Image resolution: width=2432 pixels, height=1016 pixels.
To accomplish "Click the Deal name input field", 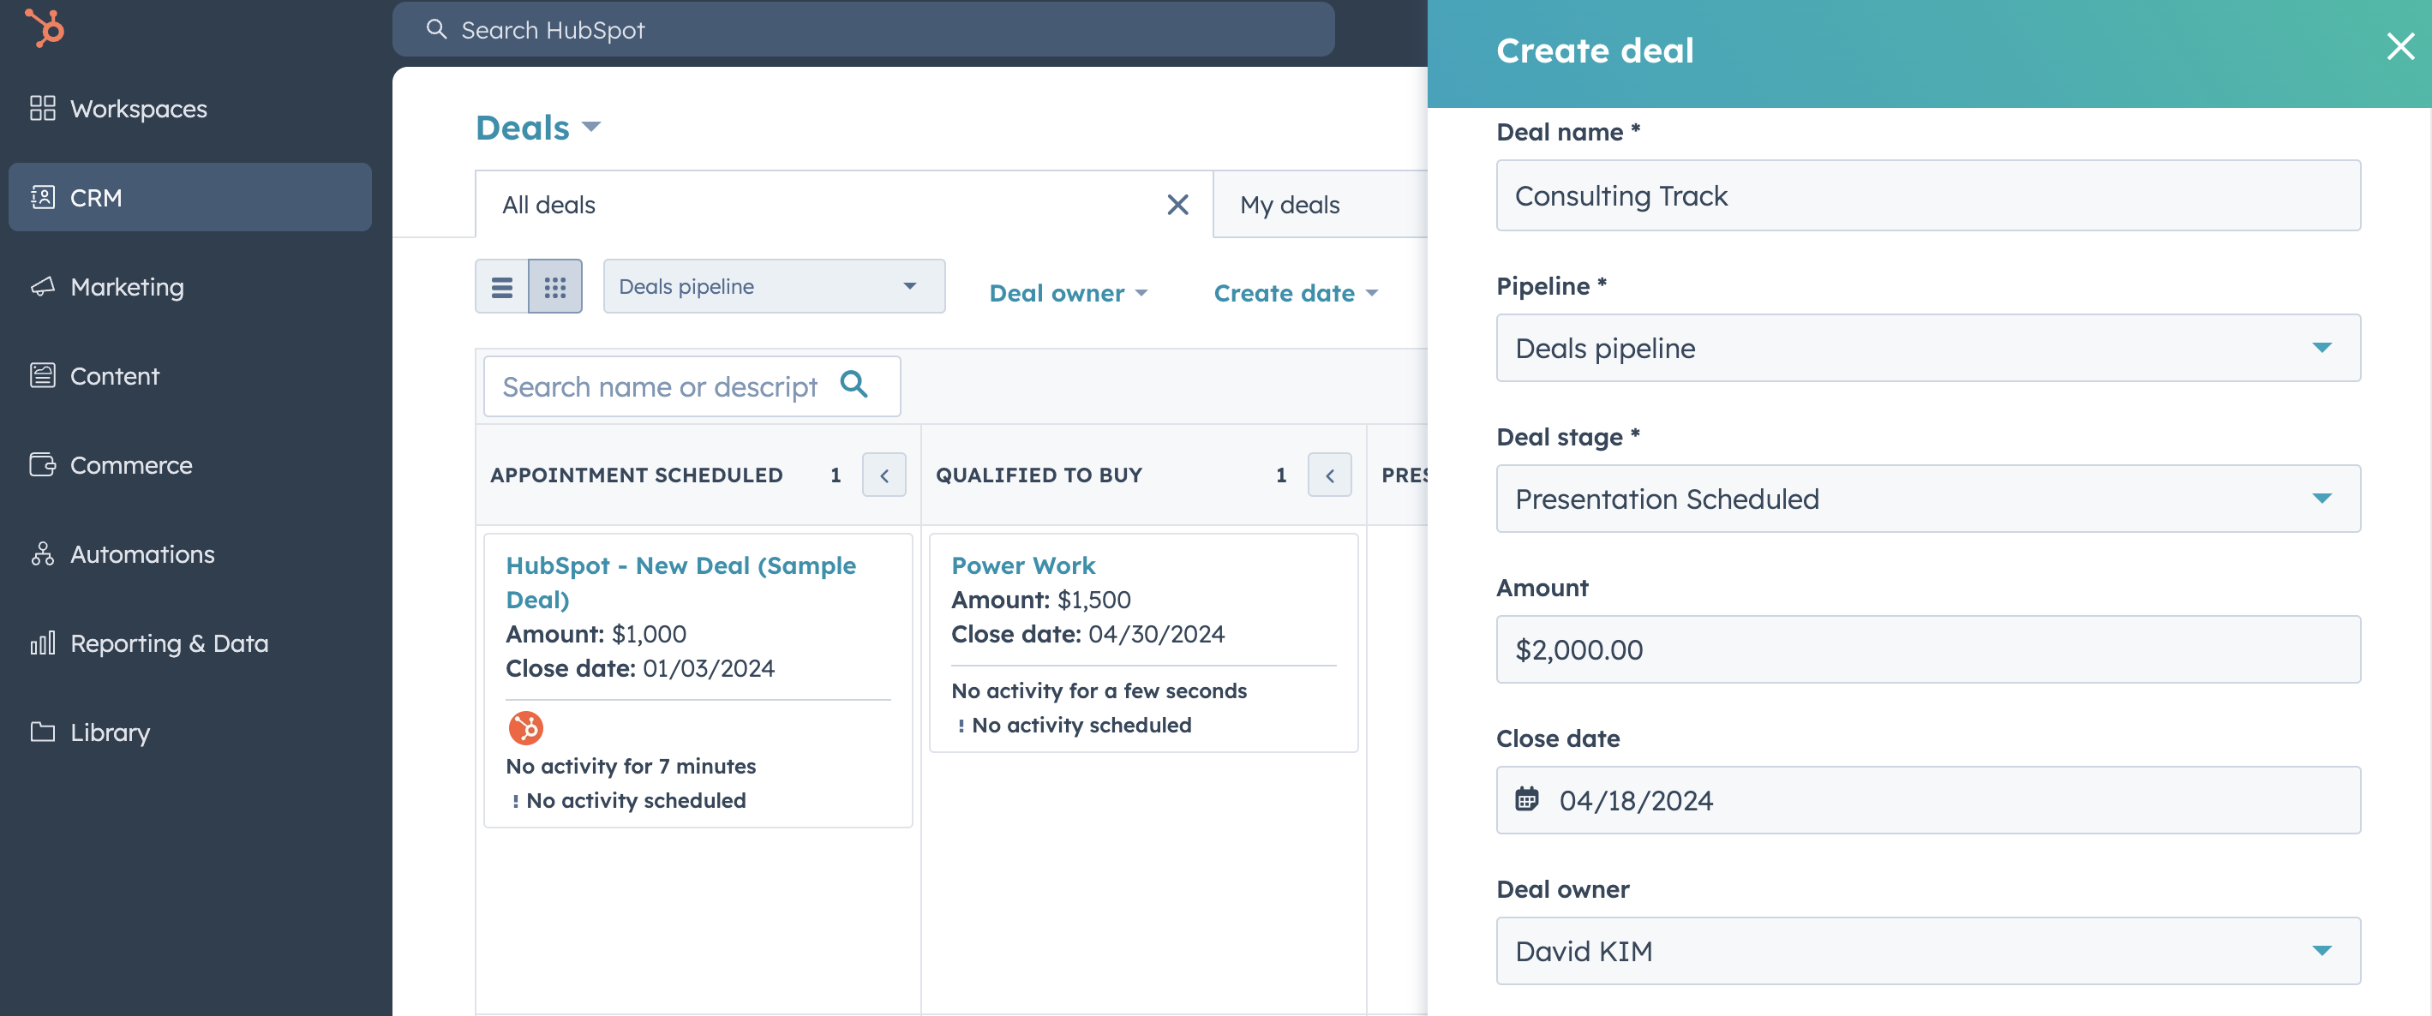I will coord(1927,195).
